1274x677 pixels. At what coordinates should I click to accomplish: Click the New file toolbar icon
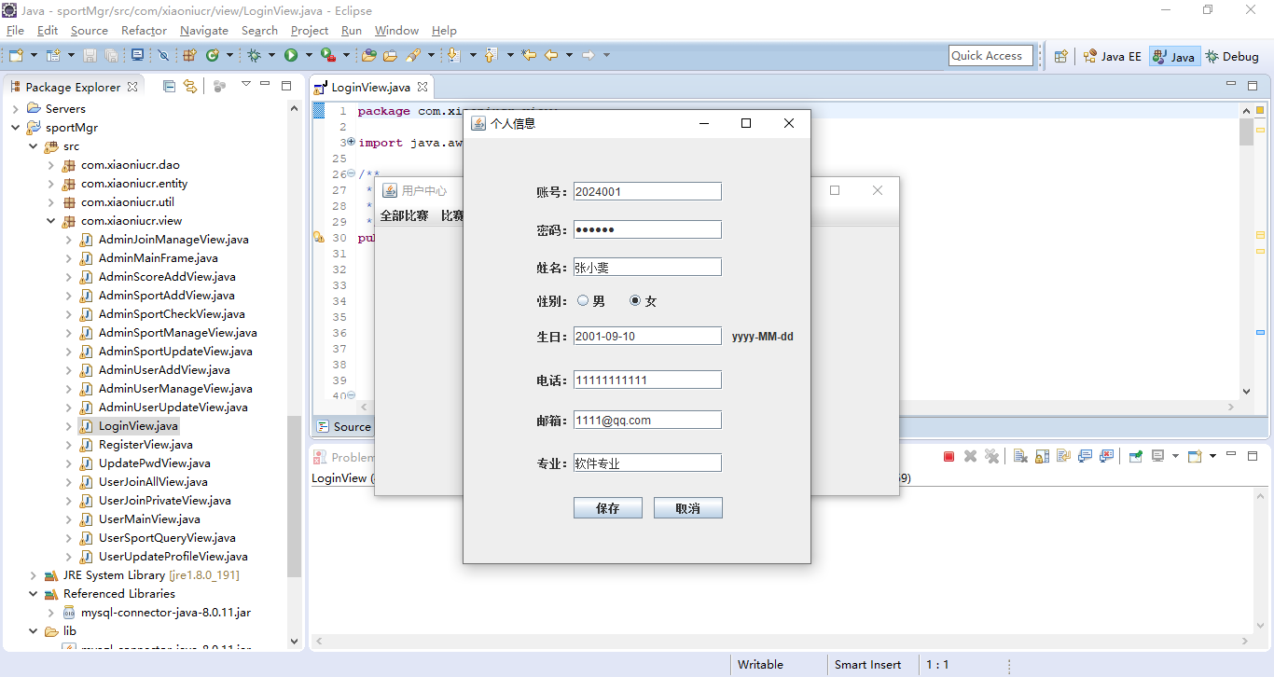pos(16,56)
